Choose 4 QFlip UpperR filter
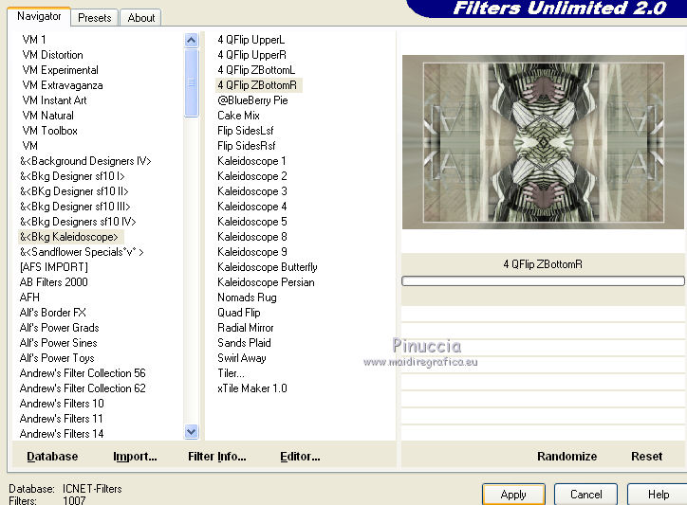Image resolution: width=687 pixels, height=505 pixels. (x=251, y=55)
